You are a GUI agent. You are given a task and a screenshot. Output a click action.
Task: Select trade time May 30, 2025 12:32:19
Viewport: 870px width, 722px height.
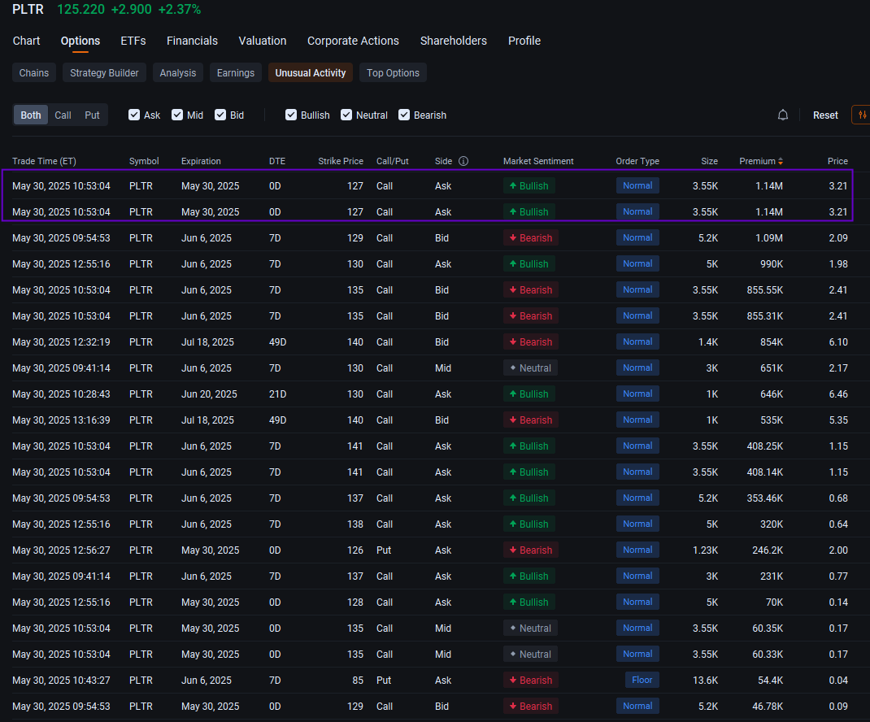pos(61,341)
